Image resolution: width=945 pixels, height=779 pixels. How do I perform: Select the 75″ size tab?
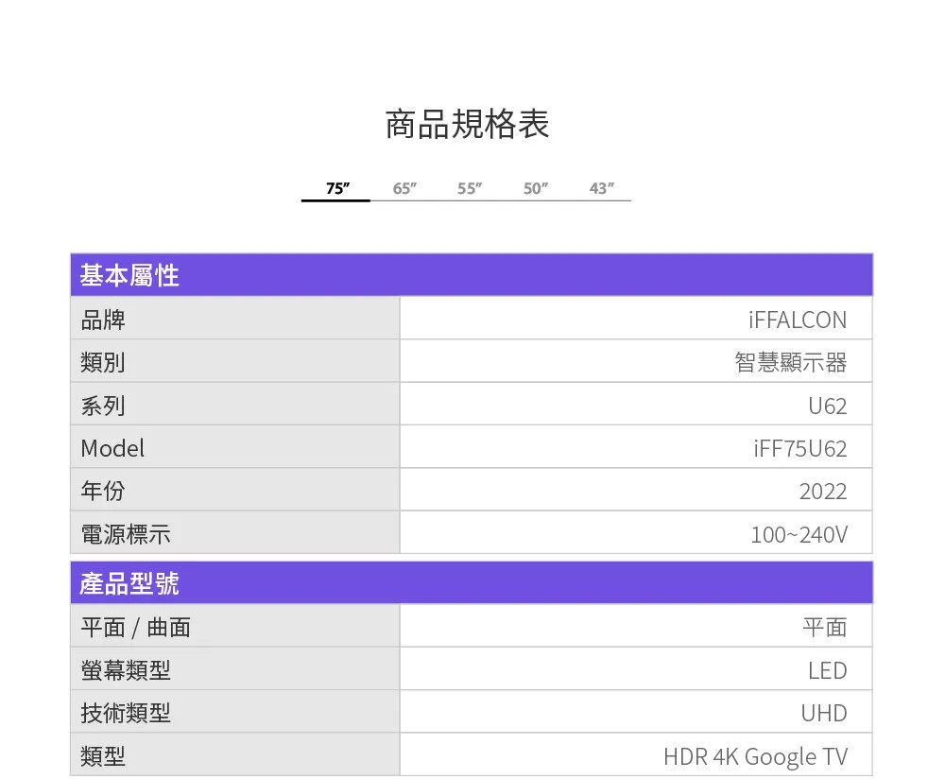tap(336, 189)
